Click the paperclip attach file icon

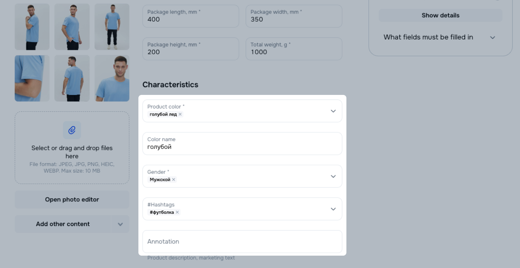[72, 130]
